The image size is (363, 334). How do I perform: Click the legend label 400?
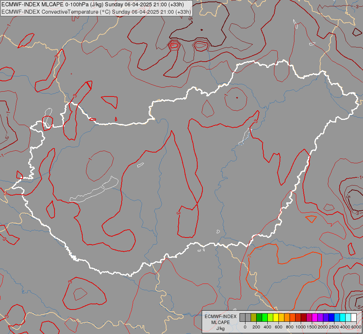267,327
